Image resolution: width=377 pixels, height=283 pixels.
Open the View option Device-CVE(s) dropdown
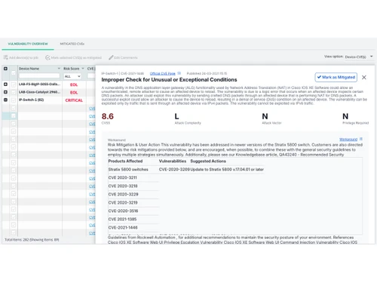[359, 57]
